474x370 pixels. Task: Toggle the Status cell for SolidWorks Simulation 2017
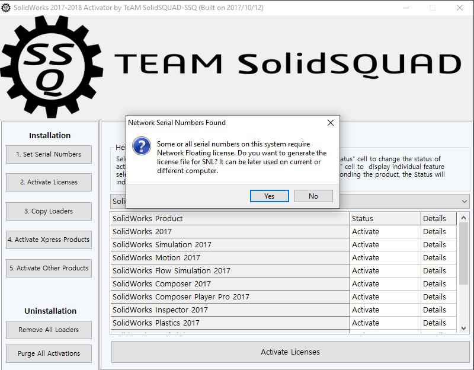(x=385, y=245)
